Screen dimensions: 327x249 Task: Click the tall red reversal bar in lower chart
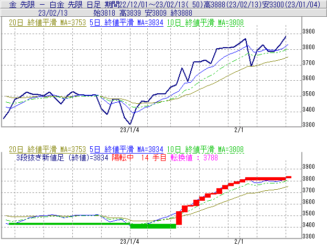(x=179, y=218)
